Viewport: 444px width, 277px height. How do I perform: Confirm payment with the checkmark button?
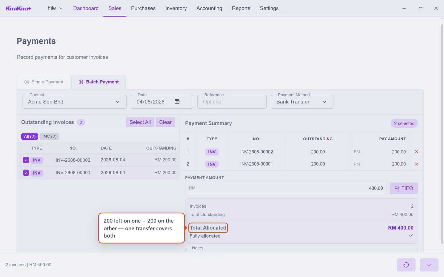coord(429,265)
